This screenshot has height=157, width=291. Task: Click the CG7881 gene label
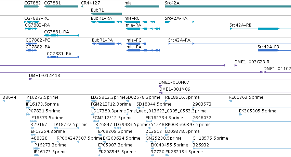tap(52, 3)
